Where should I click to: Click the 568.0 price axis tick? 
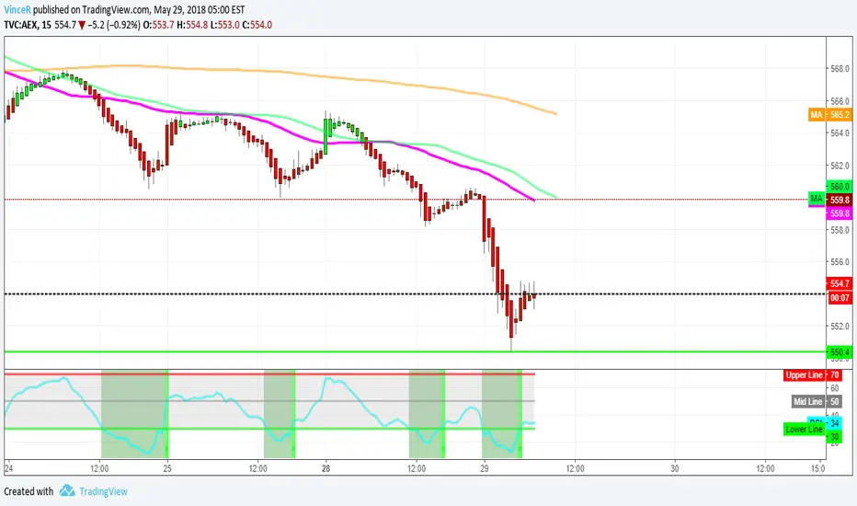[x=840, y=69]
